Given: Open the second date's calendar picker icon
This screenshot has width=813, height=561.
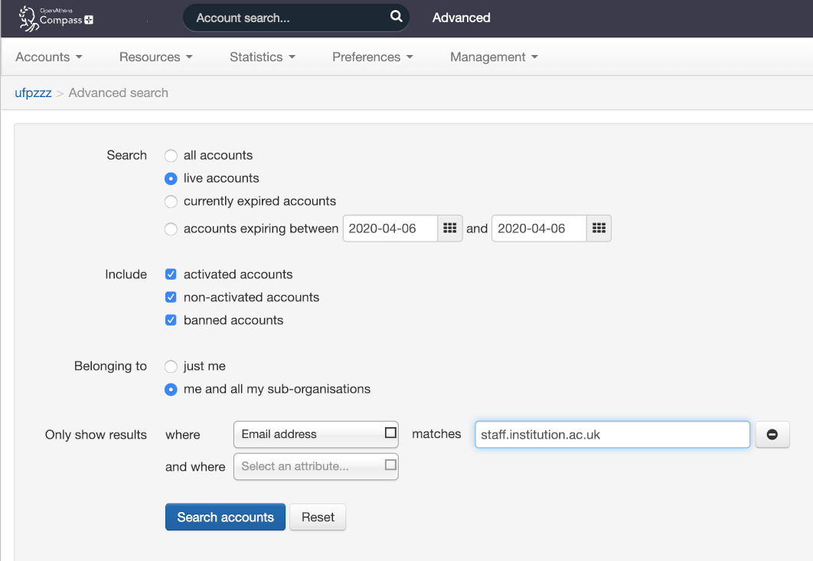Looking at the screenshot, I should [x=598, y=228].
